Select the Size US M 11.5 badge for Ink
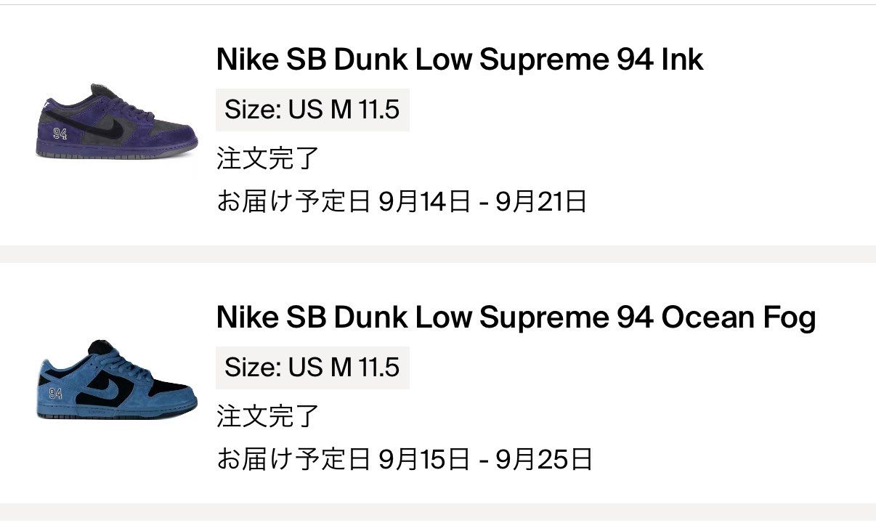Image resolution: width=876 pixels, height=531 pixels. (x=312, y=110)
